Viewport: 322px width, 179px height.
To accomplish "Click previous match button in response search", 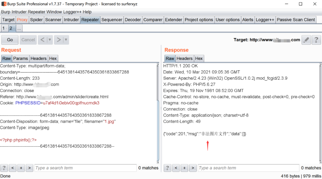I will (x=176, y=168).
